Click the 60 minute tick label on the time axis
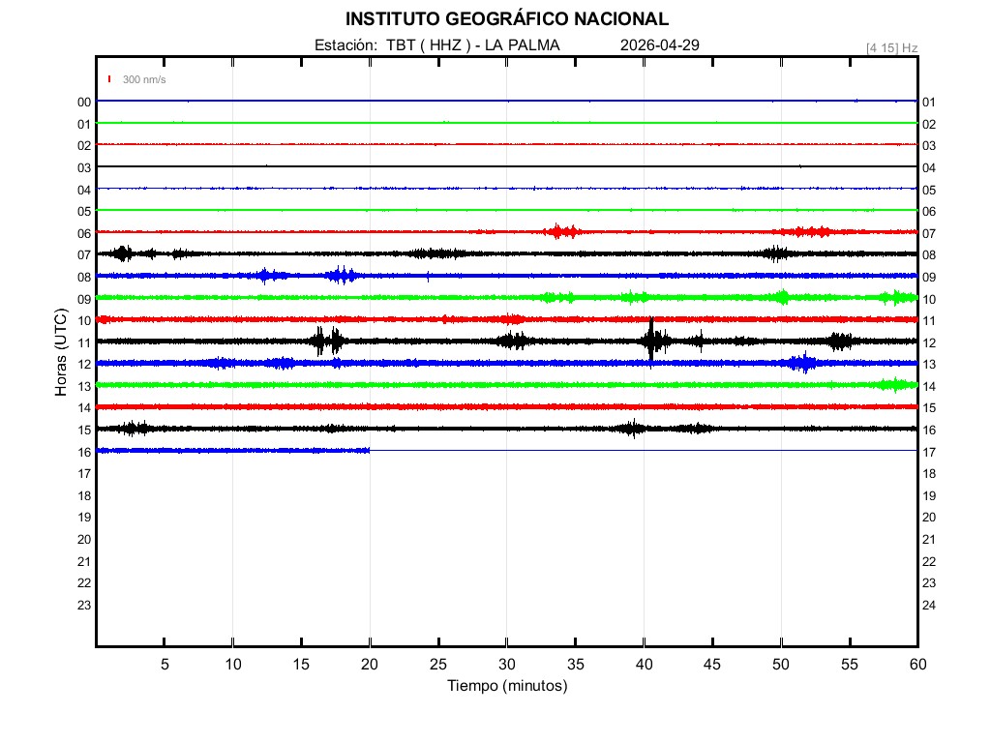 916,665
